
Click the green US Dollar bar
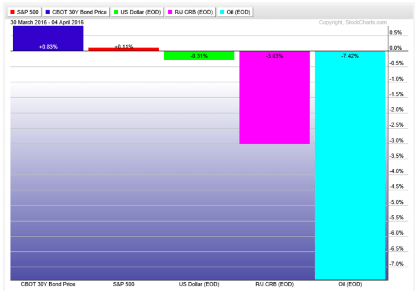click(199, 56)
